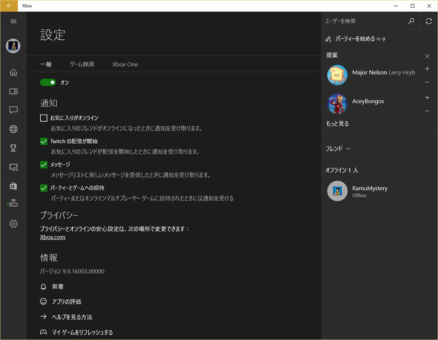
Task: Open Settings gear icon in sidebar
Action: point(13,224)
